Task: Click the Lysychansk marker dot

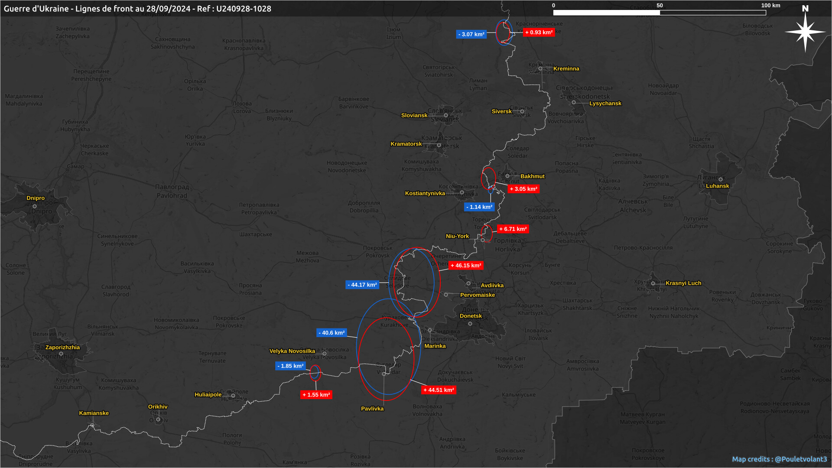Action: (574, 103)
